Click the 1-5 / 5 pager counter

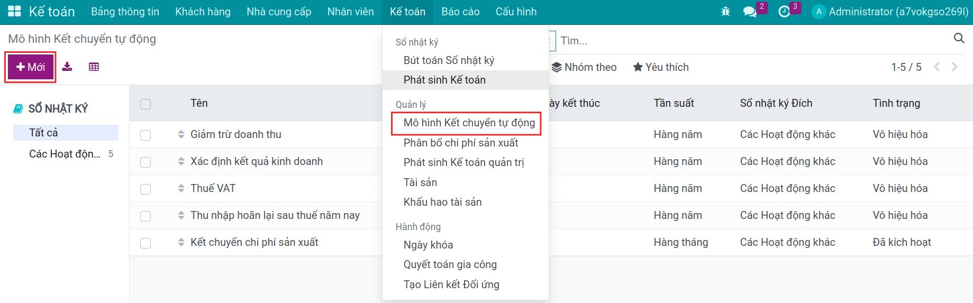[x=906, y=67]
